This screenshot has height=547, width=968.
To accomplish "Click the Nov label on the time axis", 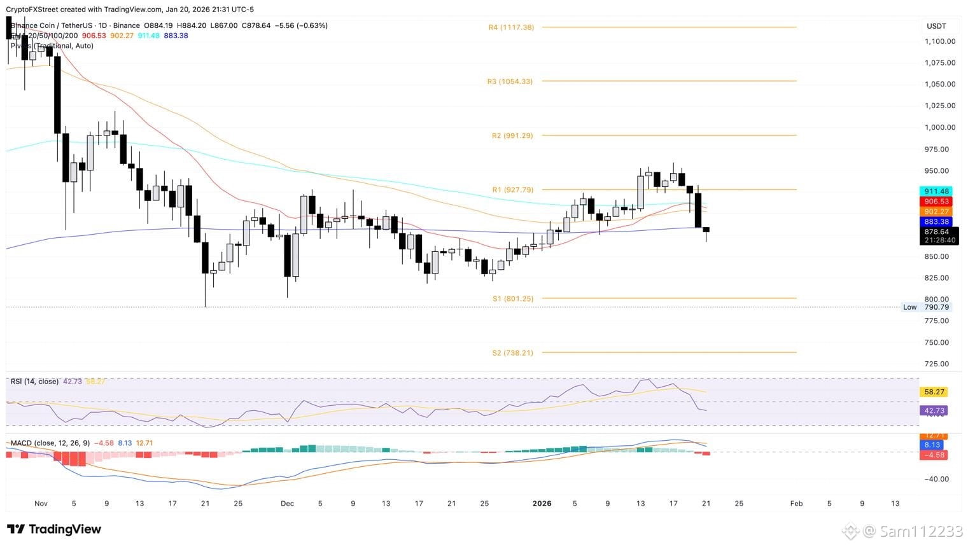I will tap(41, 504).
